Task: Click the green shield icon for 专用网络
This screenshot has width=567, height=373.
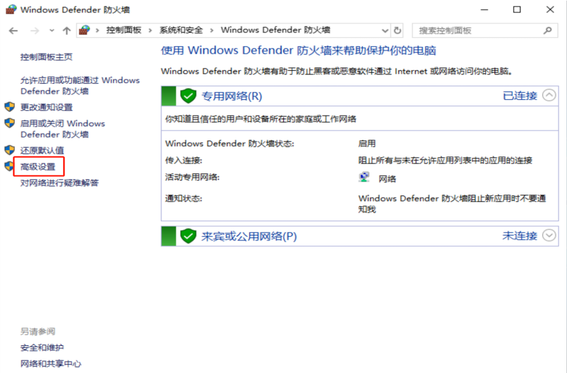Action: click(188, 96)
